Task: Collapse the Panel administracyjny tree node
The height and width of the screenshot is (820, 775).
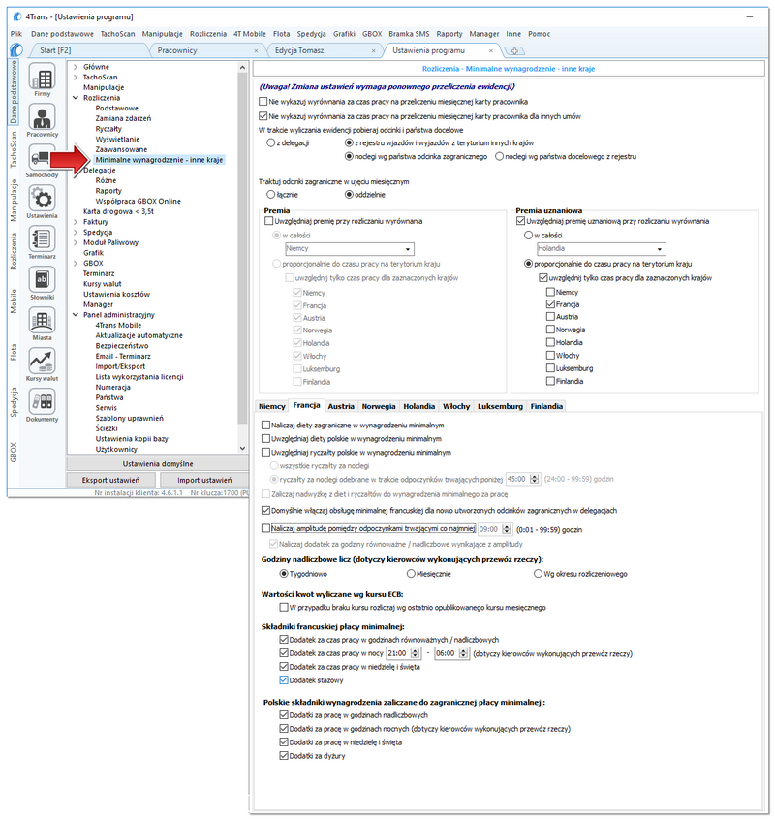Action: pyautogui.click(x=76, y=315)
